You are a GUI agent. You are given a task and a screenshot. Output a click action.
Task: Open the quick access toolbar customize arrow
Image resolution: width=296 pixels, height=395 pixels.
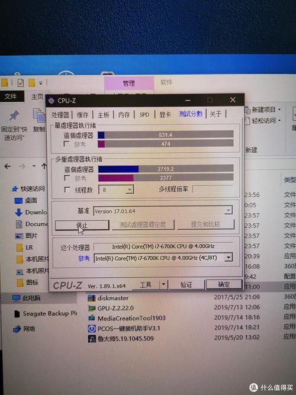point(41,83)
